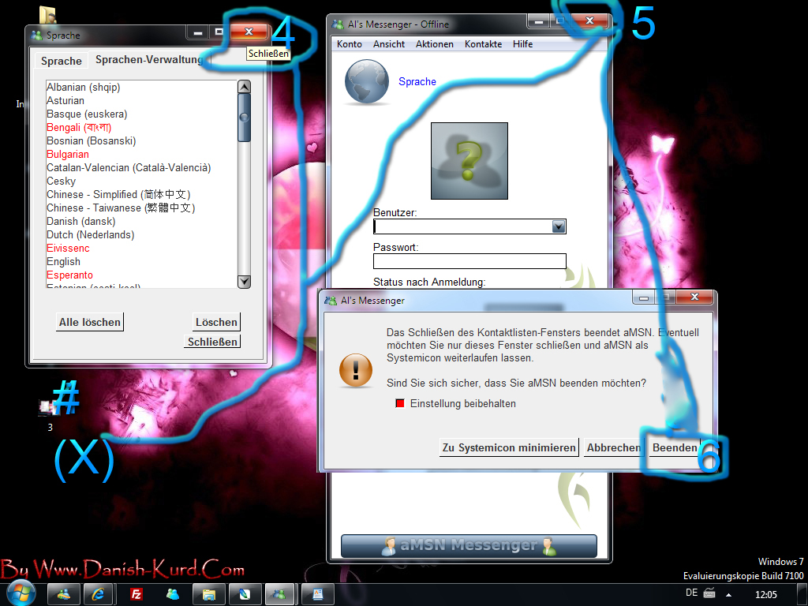Select Chinese - Simplified in the list
This screenshot has width=808, height=606.
coord(118,194)
